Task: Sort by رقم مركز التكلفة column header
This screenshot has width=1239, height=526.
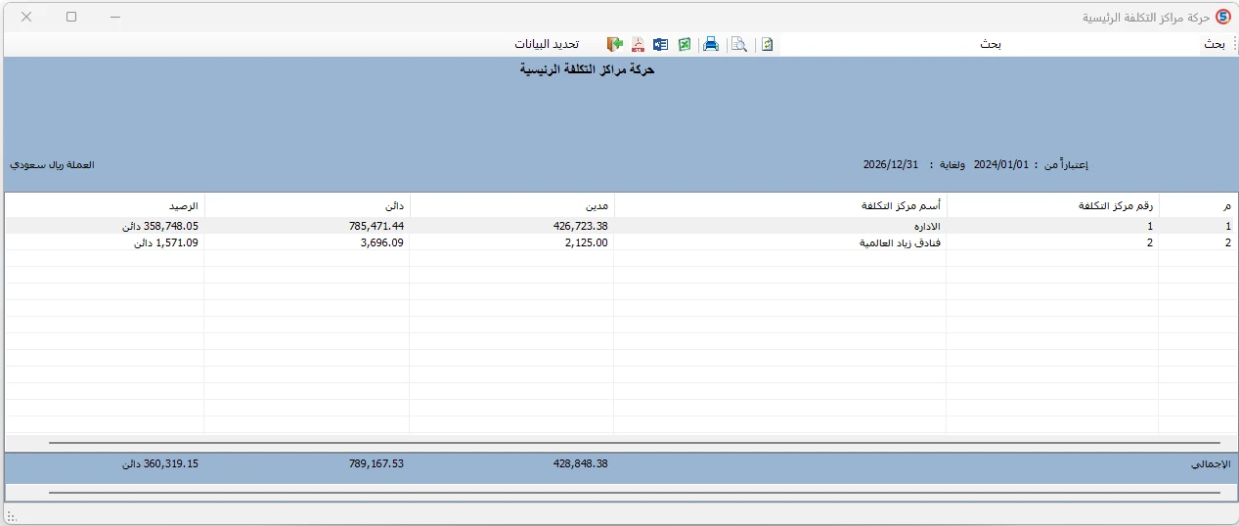Action: (1053, 205)
